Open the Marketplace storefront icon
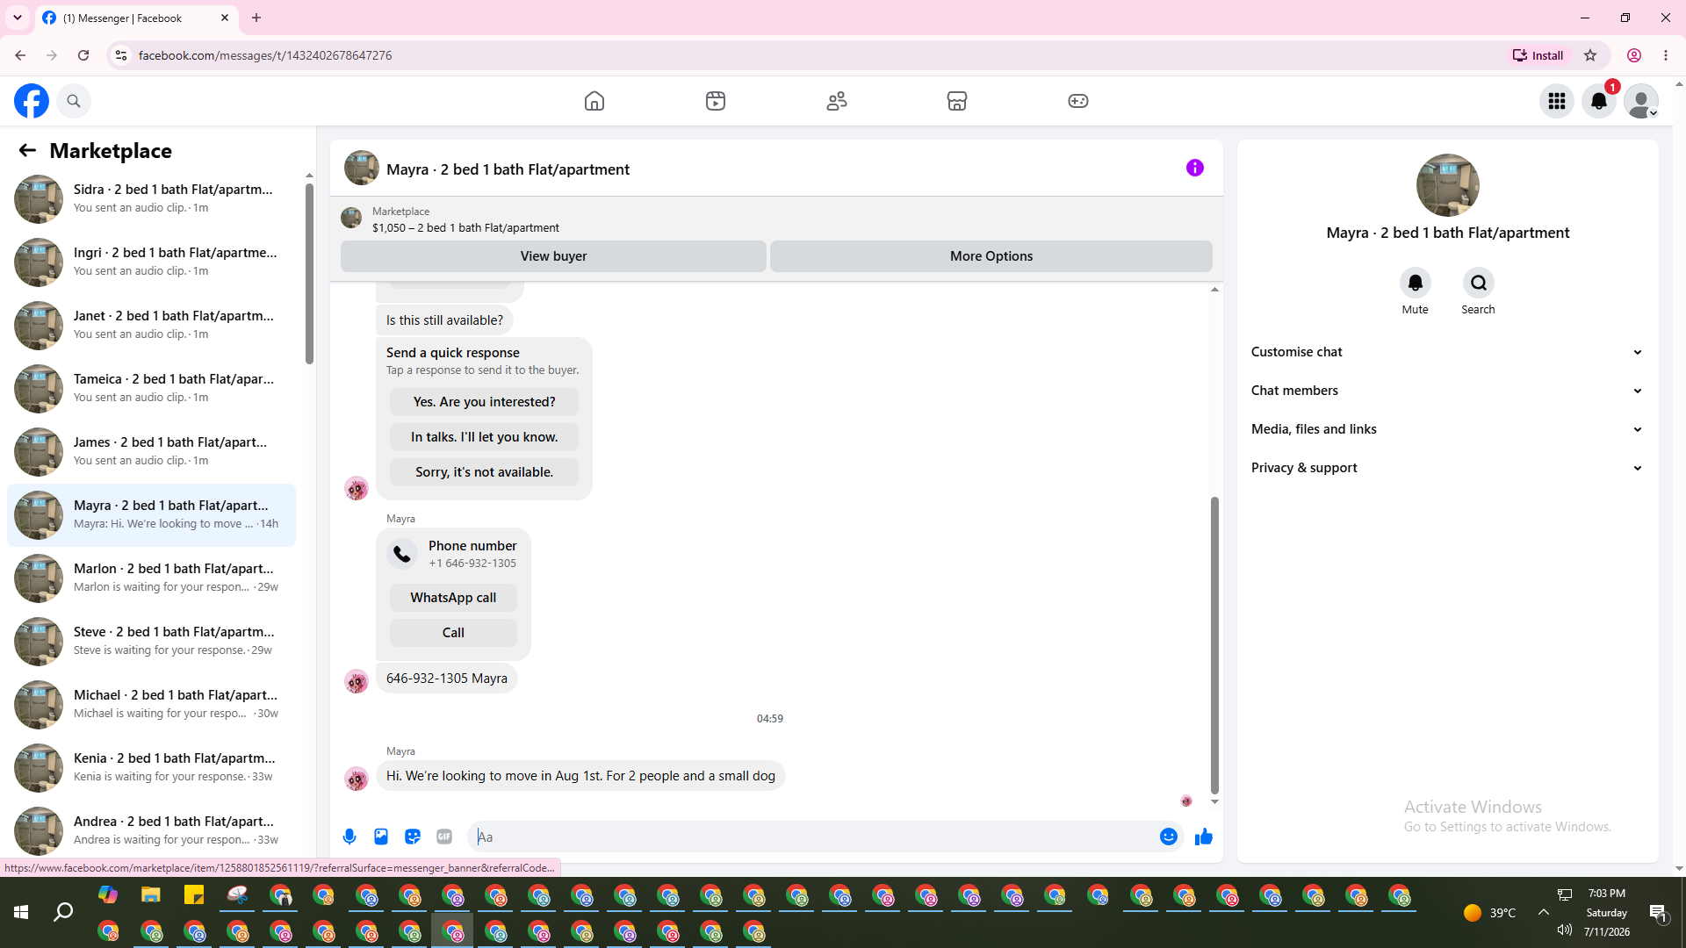Viewport: 1686px width, 948px height. 957,101
